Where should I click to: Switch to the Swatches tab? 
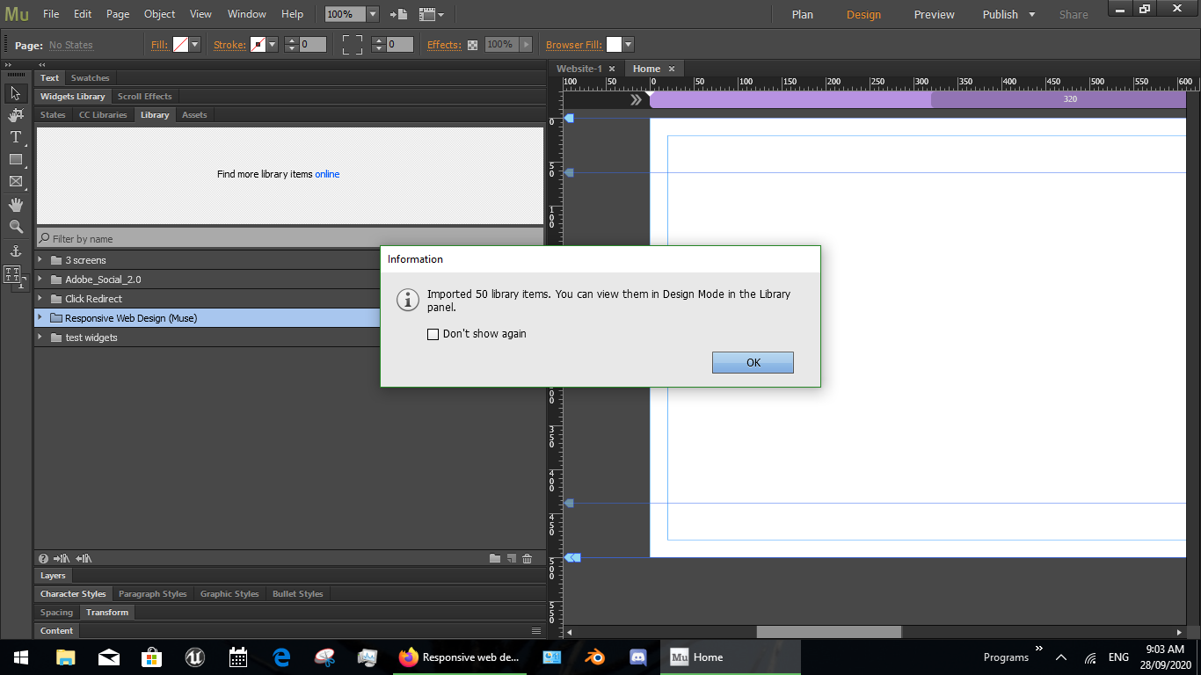point(90,77)
